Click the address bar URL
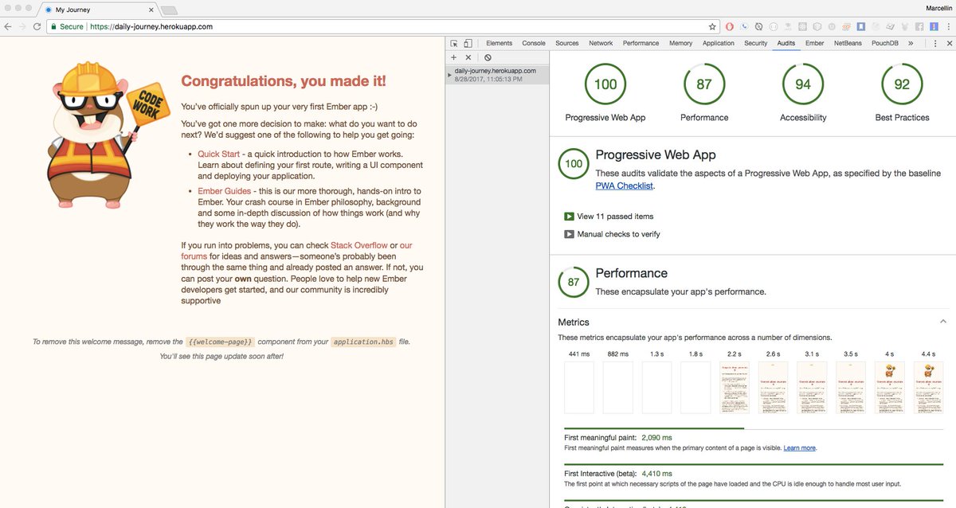Screen dimensions: 956x508 (x=151, y=26)
